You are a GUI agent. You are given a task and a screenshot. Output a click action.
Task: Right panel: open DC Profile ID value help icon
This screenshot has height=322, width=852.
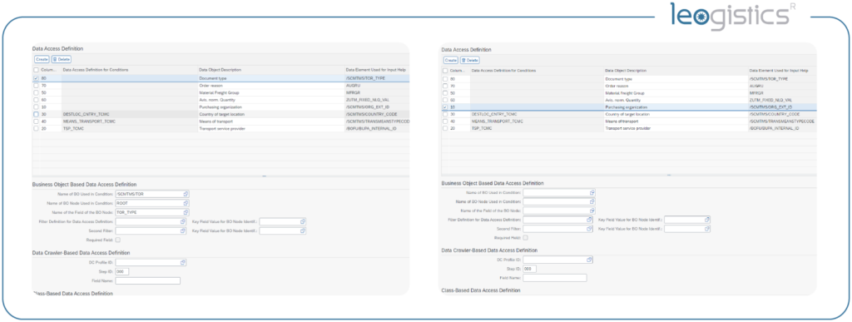coord(590,260)
